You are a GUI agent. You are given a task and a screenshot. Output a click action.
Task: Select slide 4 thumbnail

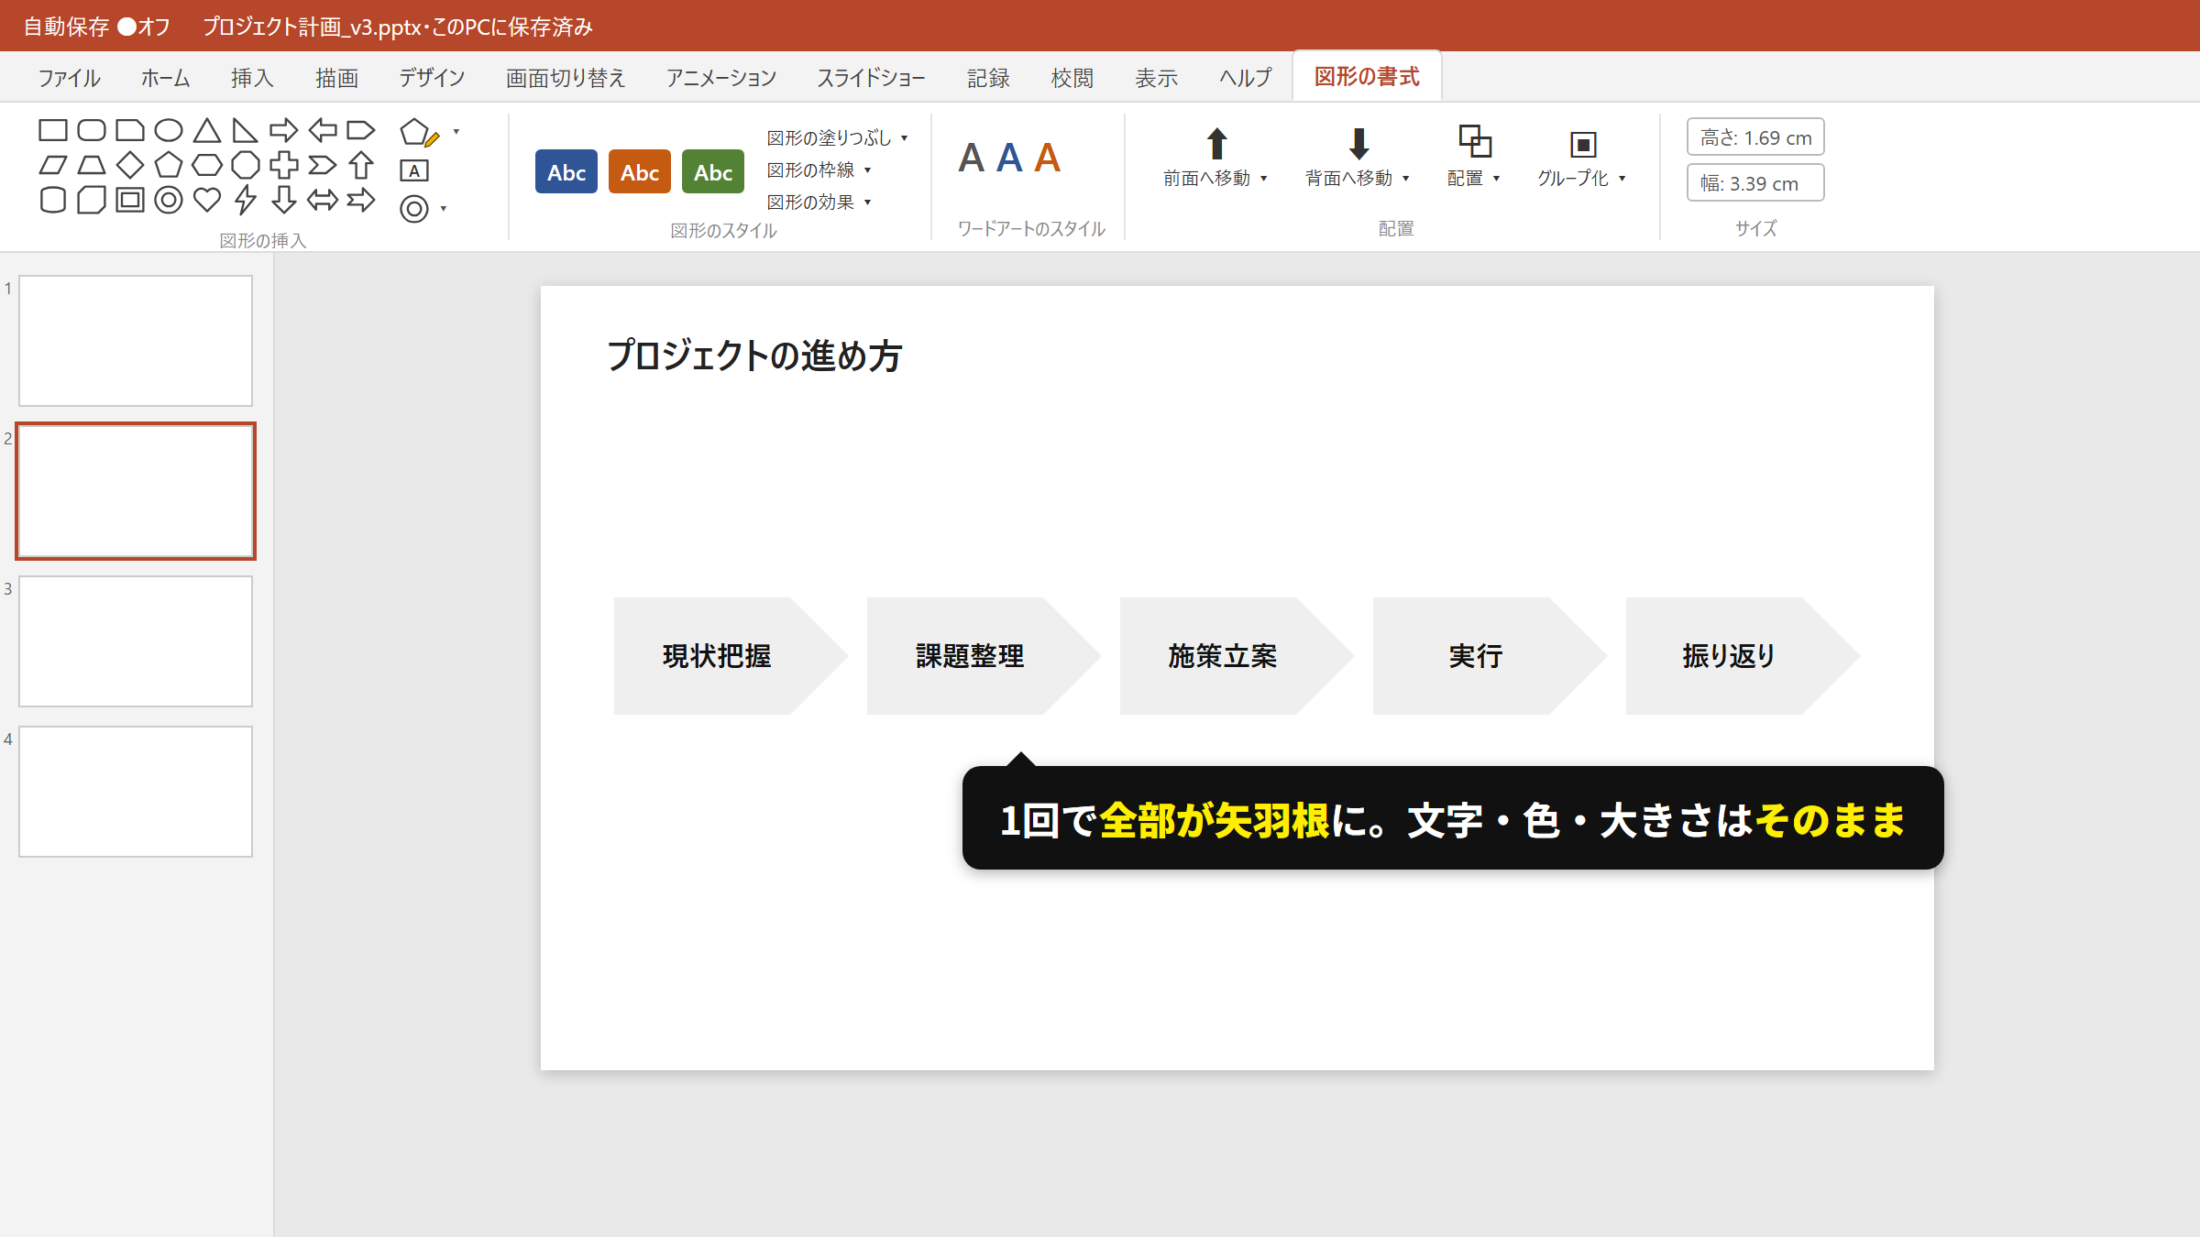[136, 792]
